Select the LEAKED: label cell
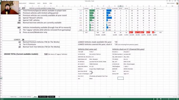Viewport: 179px width, 100px height. [17, 39]
